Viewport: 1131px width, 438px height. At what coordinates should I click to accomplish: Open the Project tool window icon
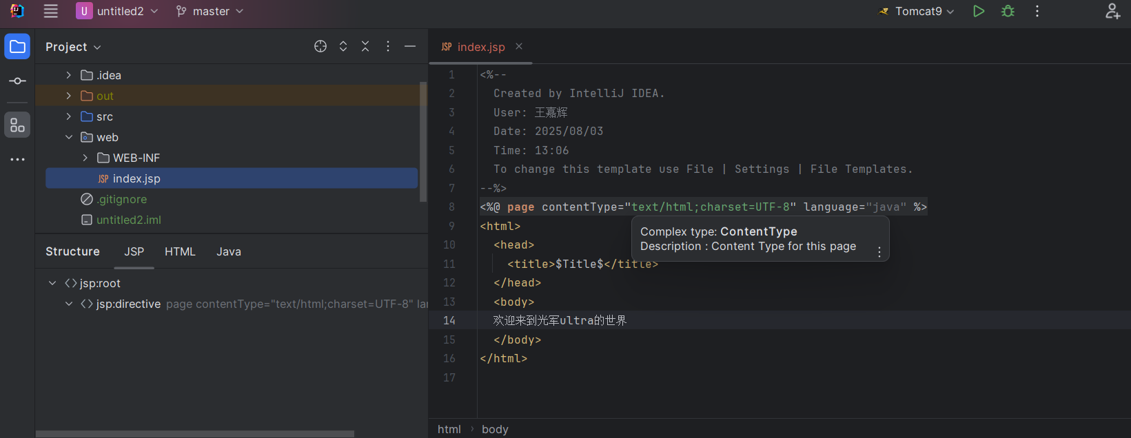17,47
